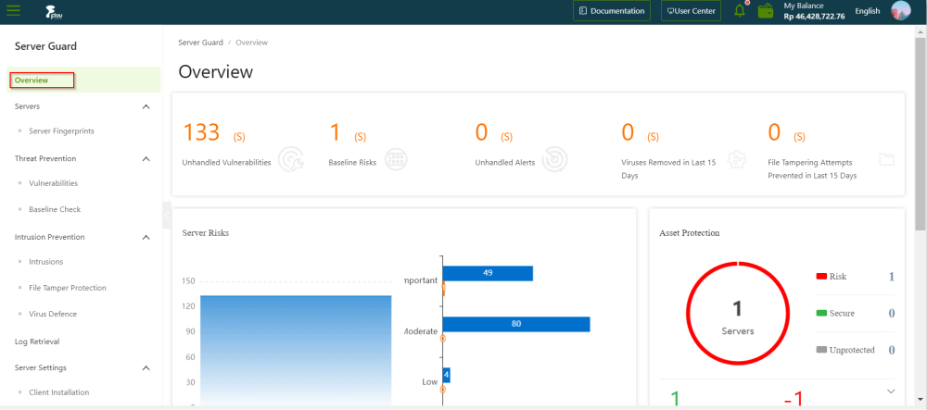Click the Baseline Risks count 1
This screenshot has height=410, width=927.
tap(335, 132)
